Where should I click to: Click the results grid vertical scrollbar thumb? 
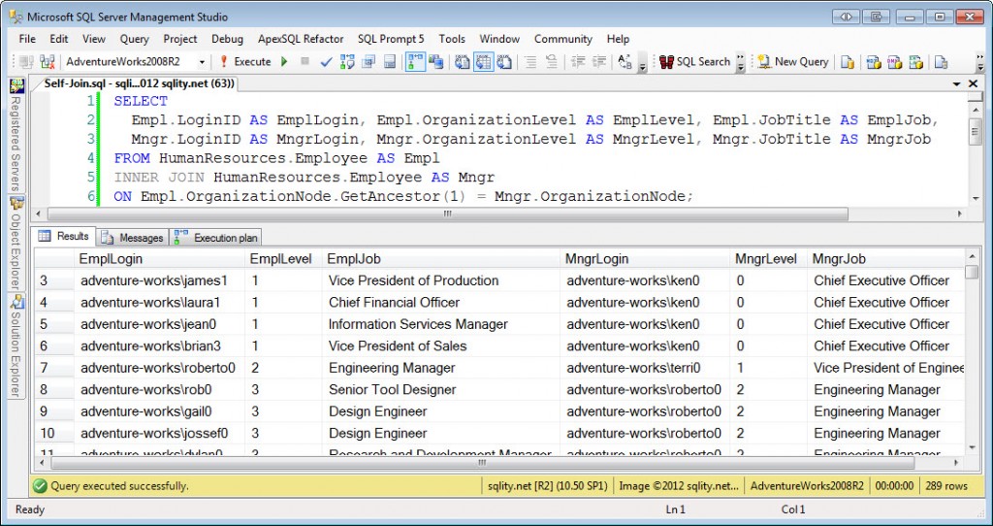coord(972,272)
